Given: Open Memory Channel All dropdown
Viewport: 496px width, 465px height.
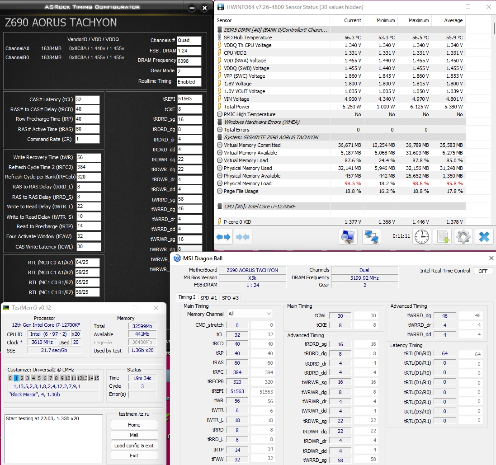Looking at the screenshot, I should point(250,314).
